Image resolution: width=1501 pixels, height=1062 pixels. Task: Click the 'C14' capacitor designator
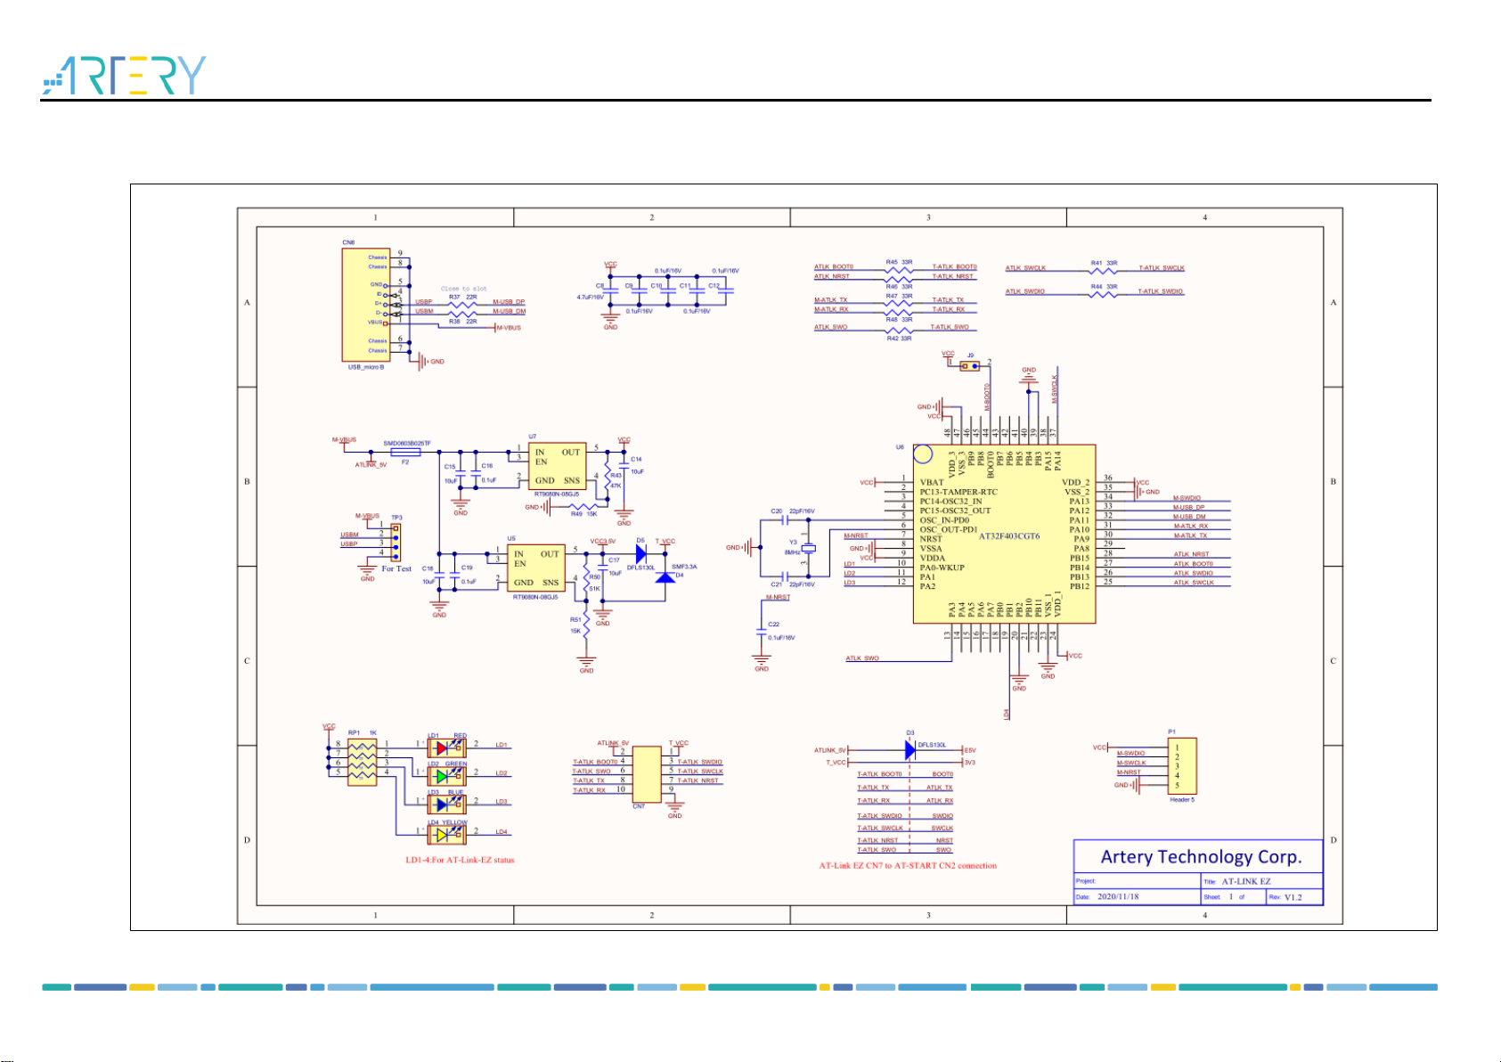[x=636, y=460]
